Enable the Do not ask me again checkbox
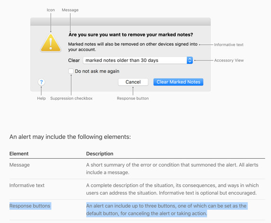Screen dimensions: 271x223 (x=71, y=71)
